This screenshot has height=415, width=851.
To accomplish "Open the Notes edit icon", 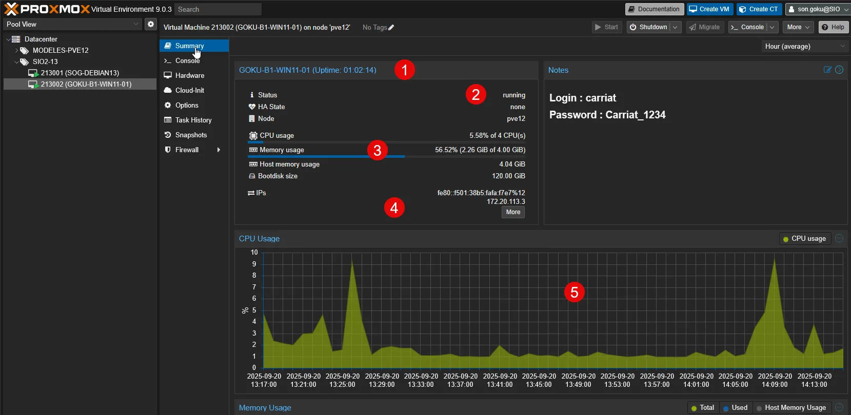I will 827,70.
